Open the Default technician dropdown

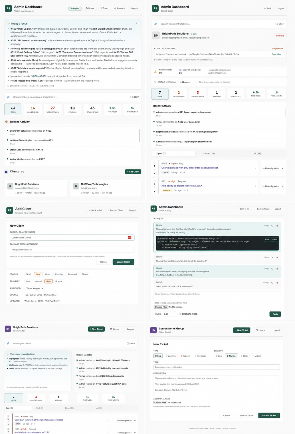(x=187, y=82)
